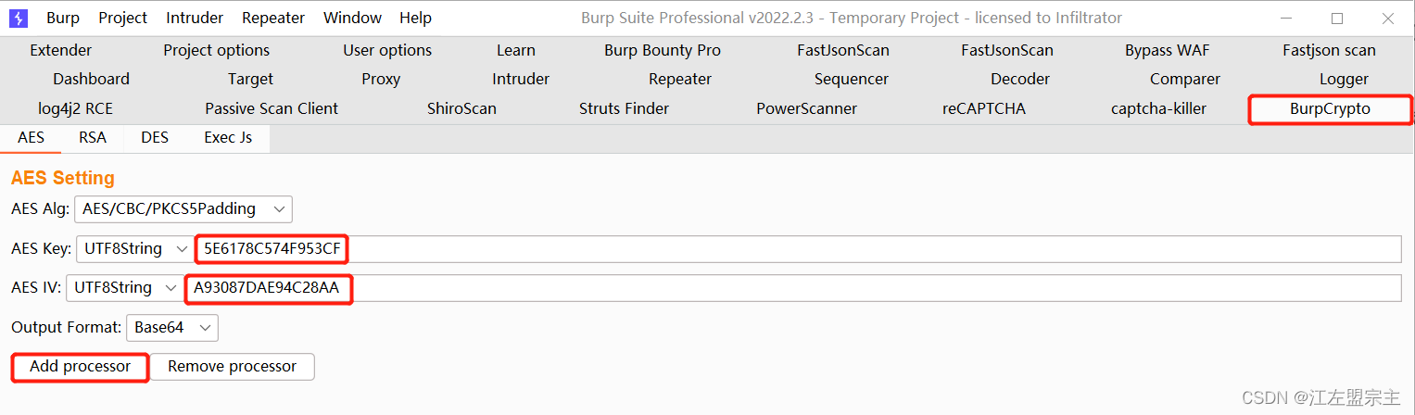Select the BurpCrypto tab
The image size is (1415, 415).
(1330, 109)
